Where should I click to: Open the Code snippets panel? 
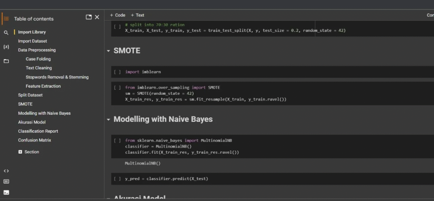pos(6,171)
